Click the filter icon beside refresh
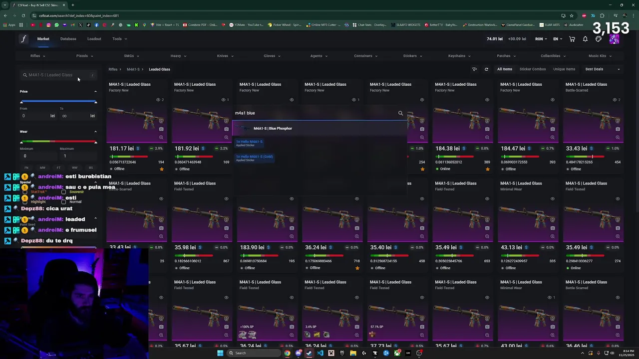The width and height of the screenshot is (639, 359). [x=474, y=69]
